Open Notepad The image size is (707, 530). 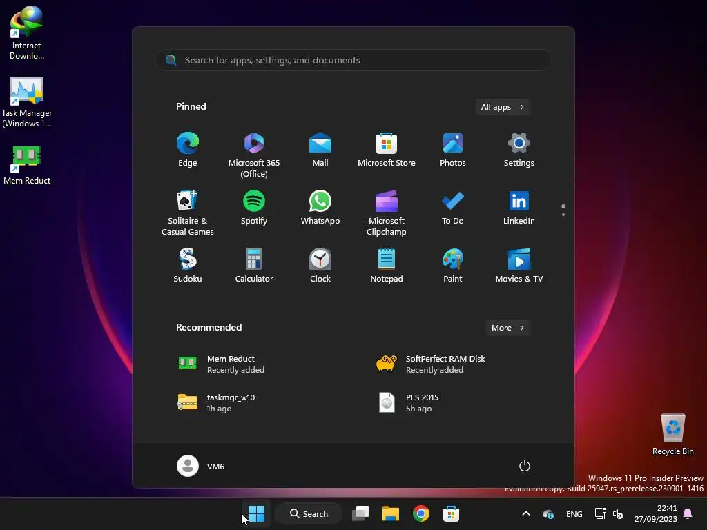point(387,266)
